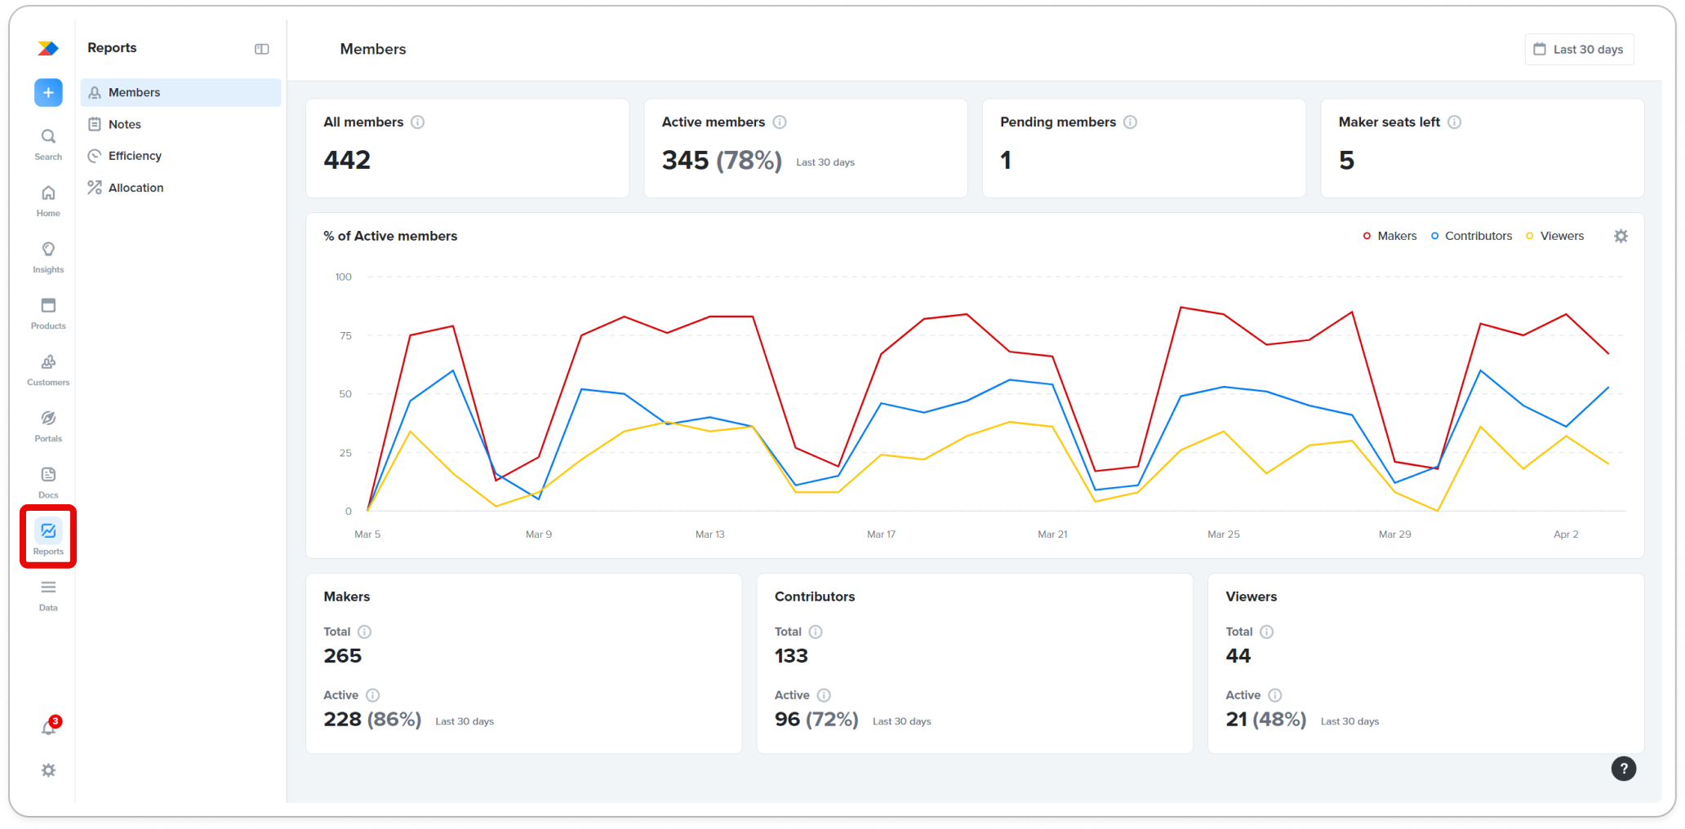Show info for Pending members

1130,122
